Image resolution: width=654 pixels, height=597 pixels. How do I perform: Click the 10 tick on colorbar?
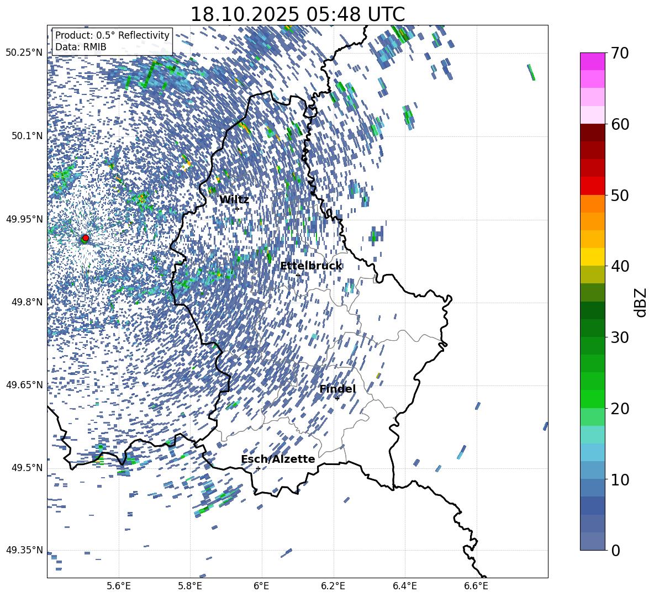(x=620, y=479)
